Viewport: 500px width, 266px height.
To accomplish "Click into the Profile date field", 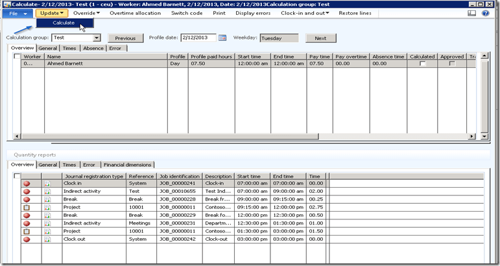I will pyautogui.click(x=198, y=38).
